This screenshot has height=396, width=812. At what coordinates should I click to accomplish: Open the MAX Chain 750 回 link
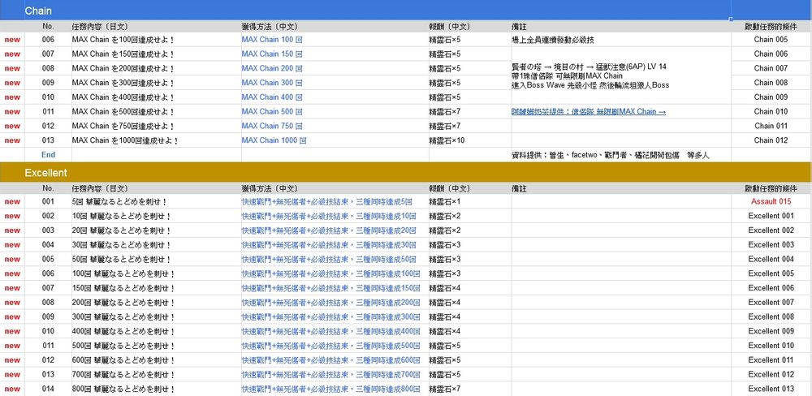(272, 126)
